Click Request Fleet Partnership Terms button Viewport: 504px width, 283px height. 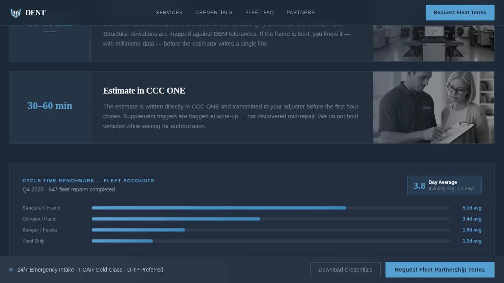tap(440, 270)
